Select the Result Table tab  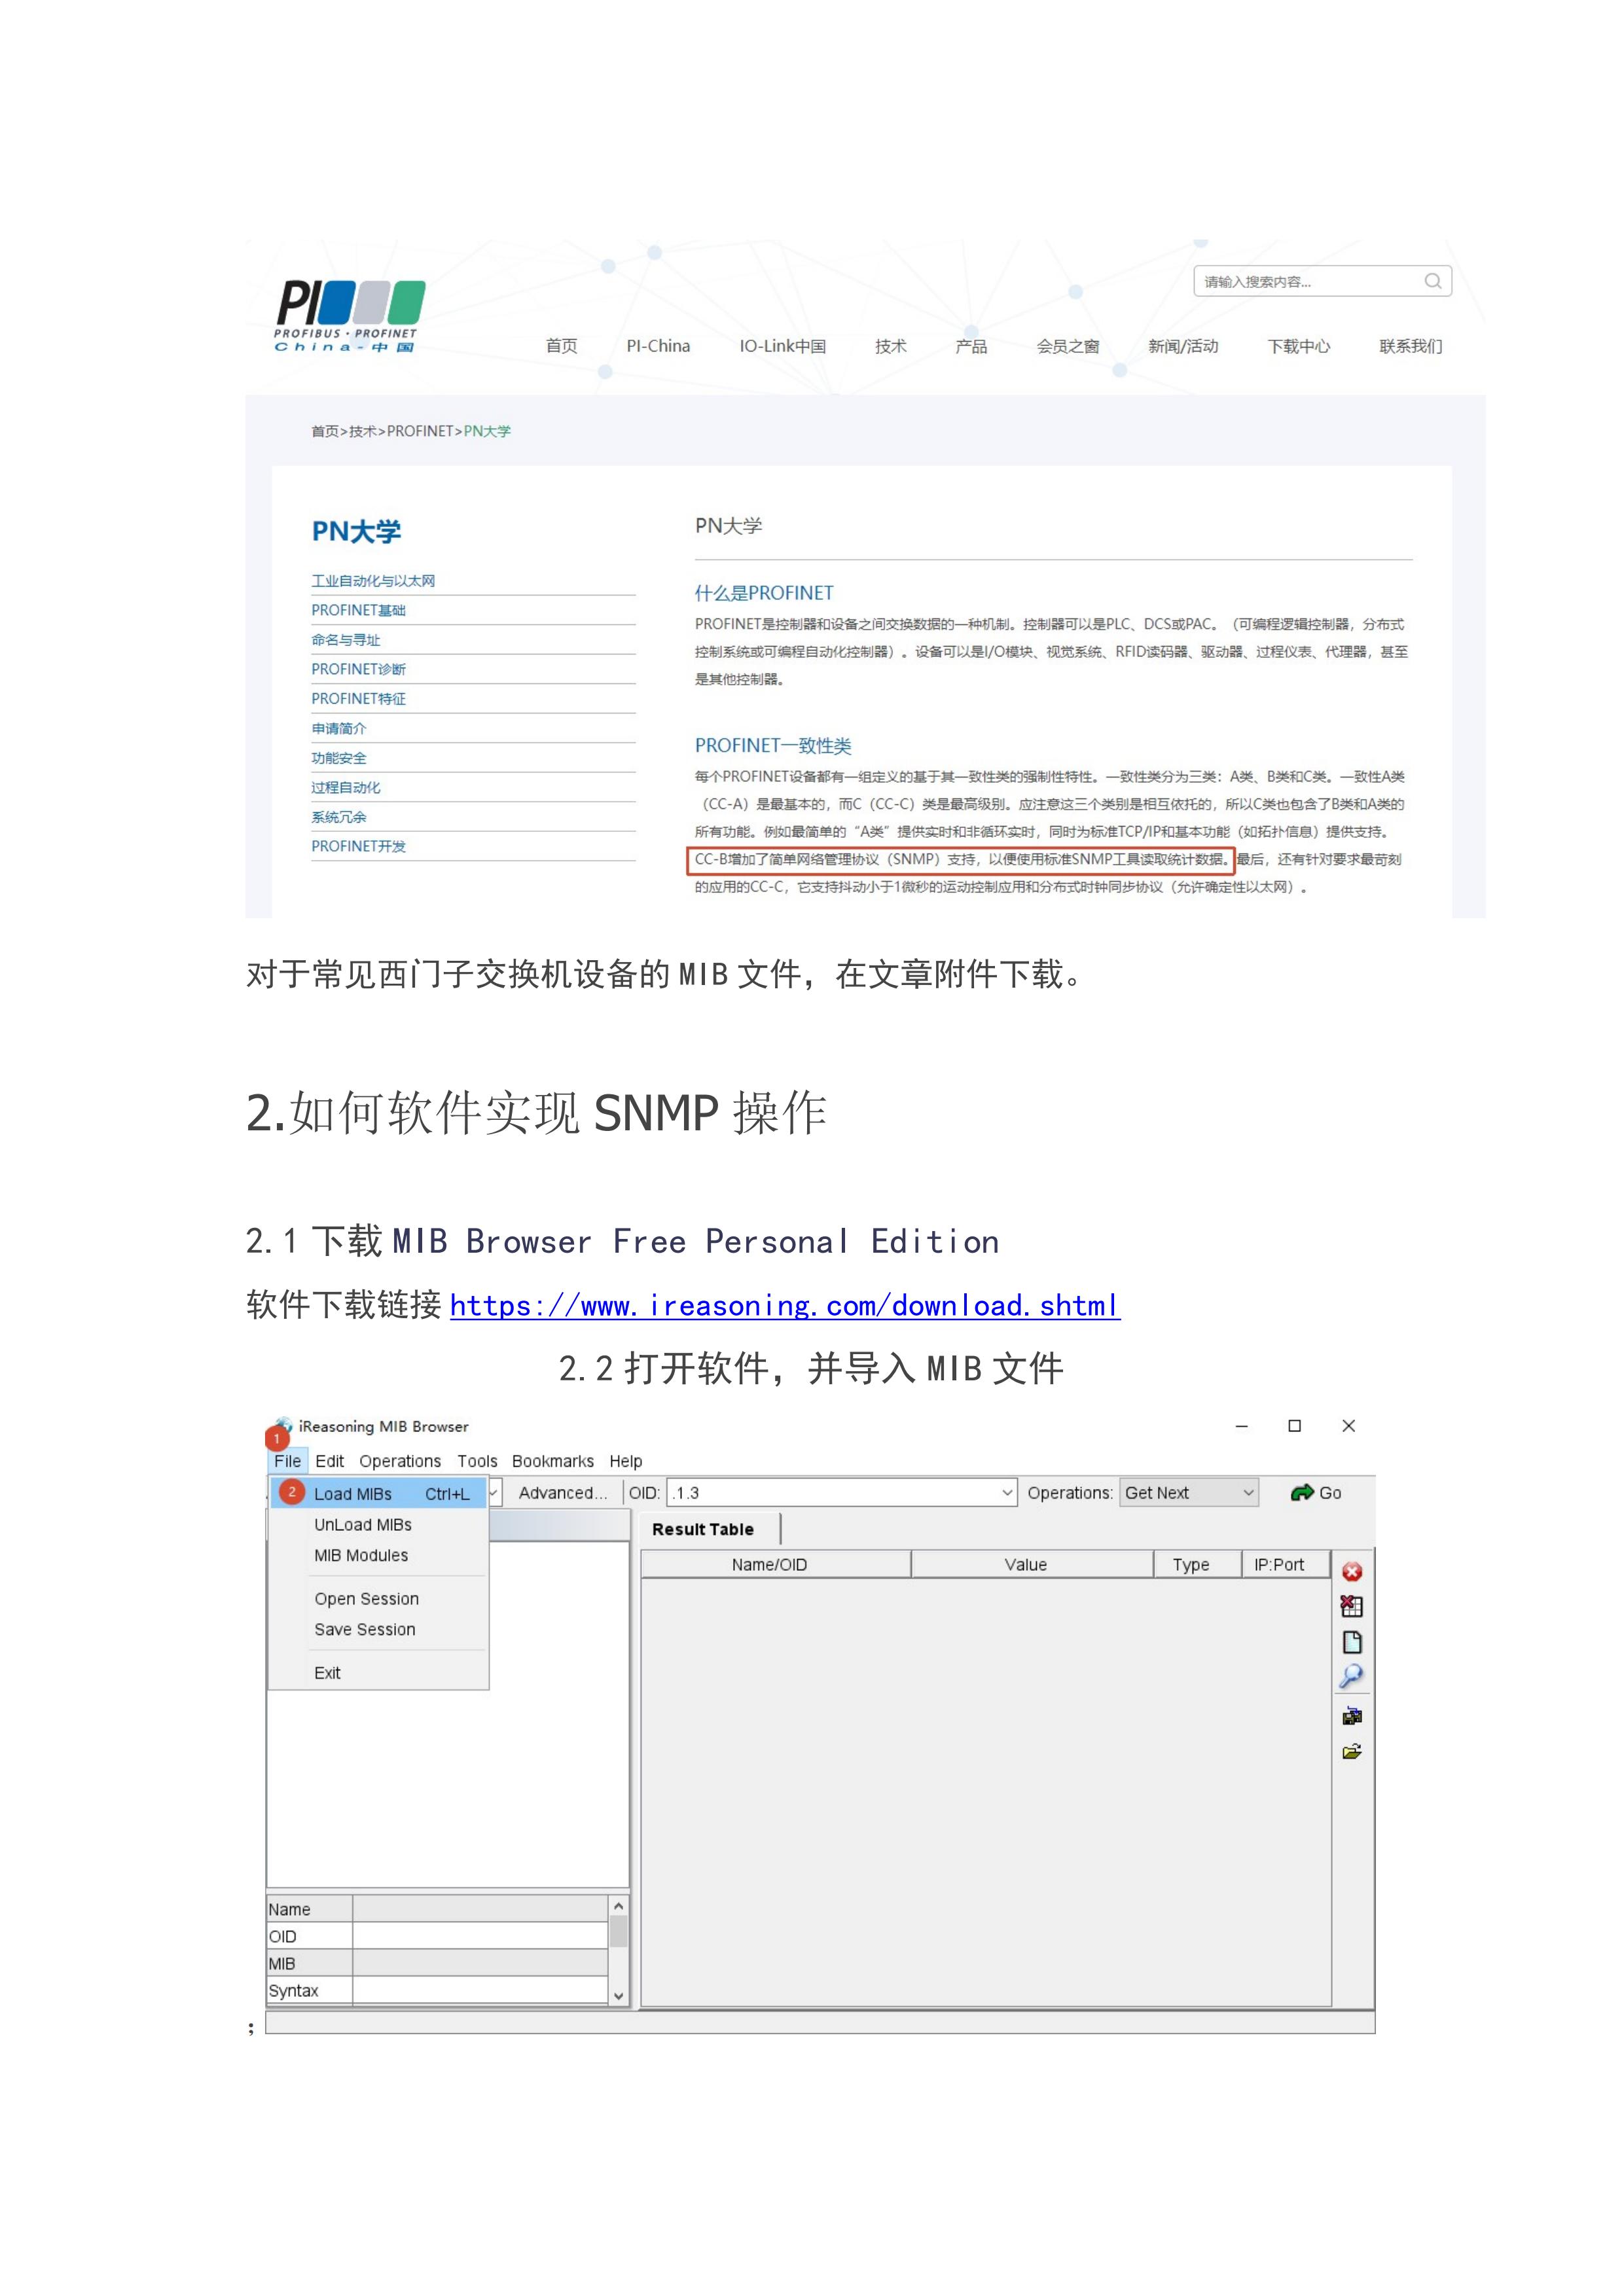tap(703, 1529)
